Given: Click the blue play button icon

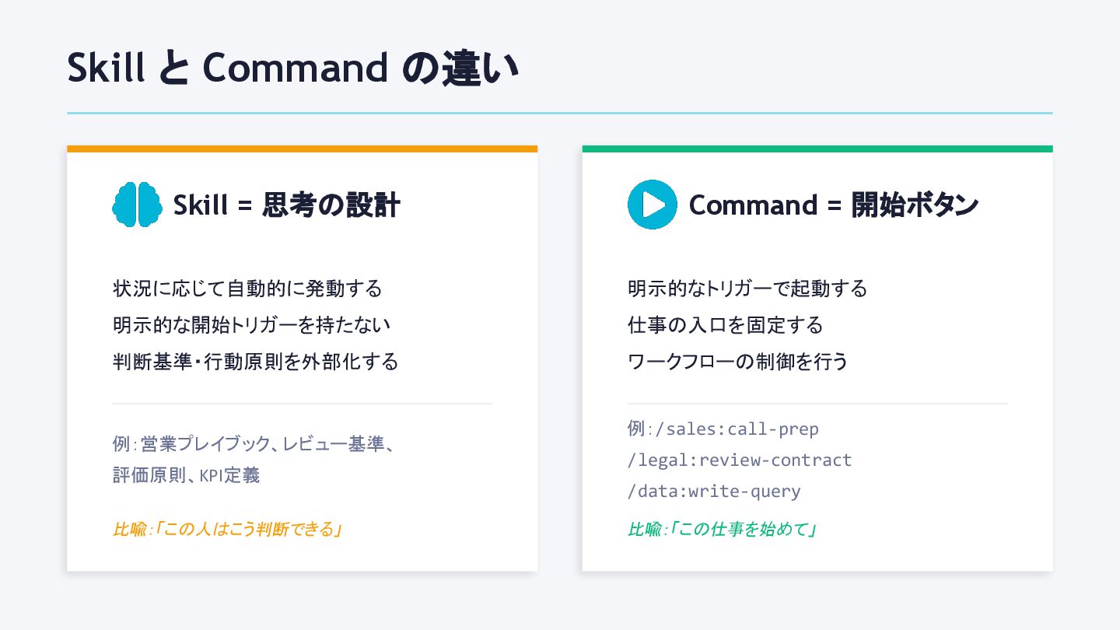Looking at the screenshot, I should pyautogui.click(x=652, y=205).
